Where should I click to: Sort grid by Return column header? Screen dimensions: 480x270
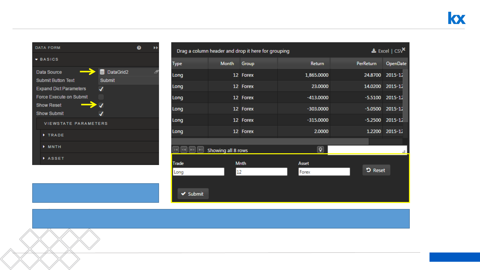point(317,63)
